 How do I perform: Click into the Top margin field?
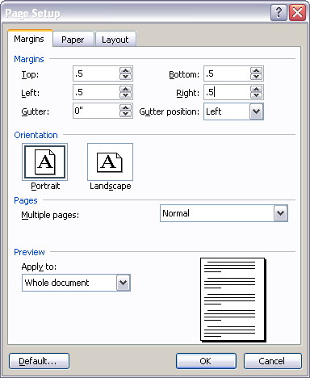(x=96, y=73)
